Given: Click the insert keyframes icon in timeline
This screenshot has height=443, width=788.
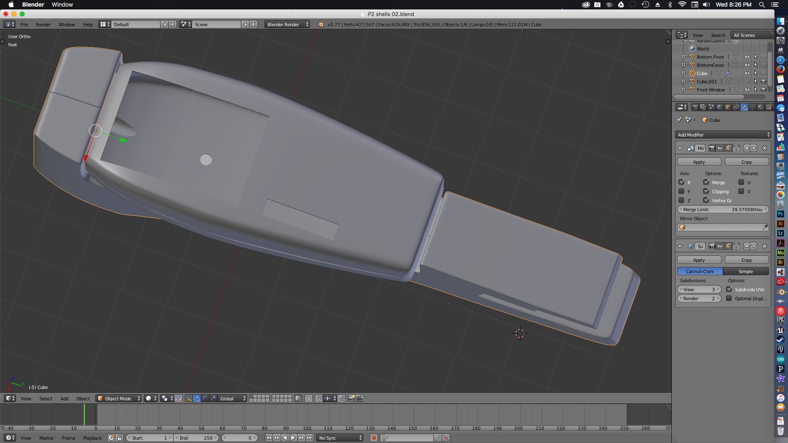Looking at the screenshot, I should pyautogui.click(x=438, y=438).
